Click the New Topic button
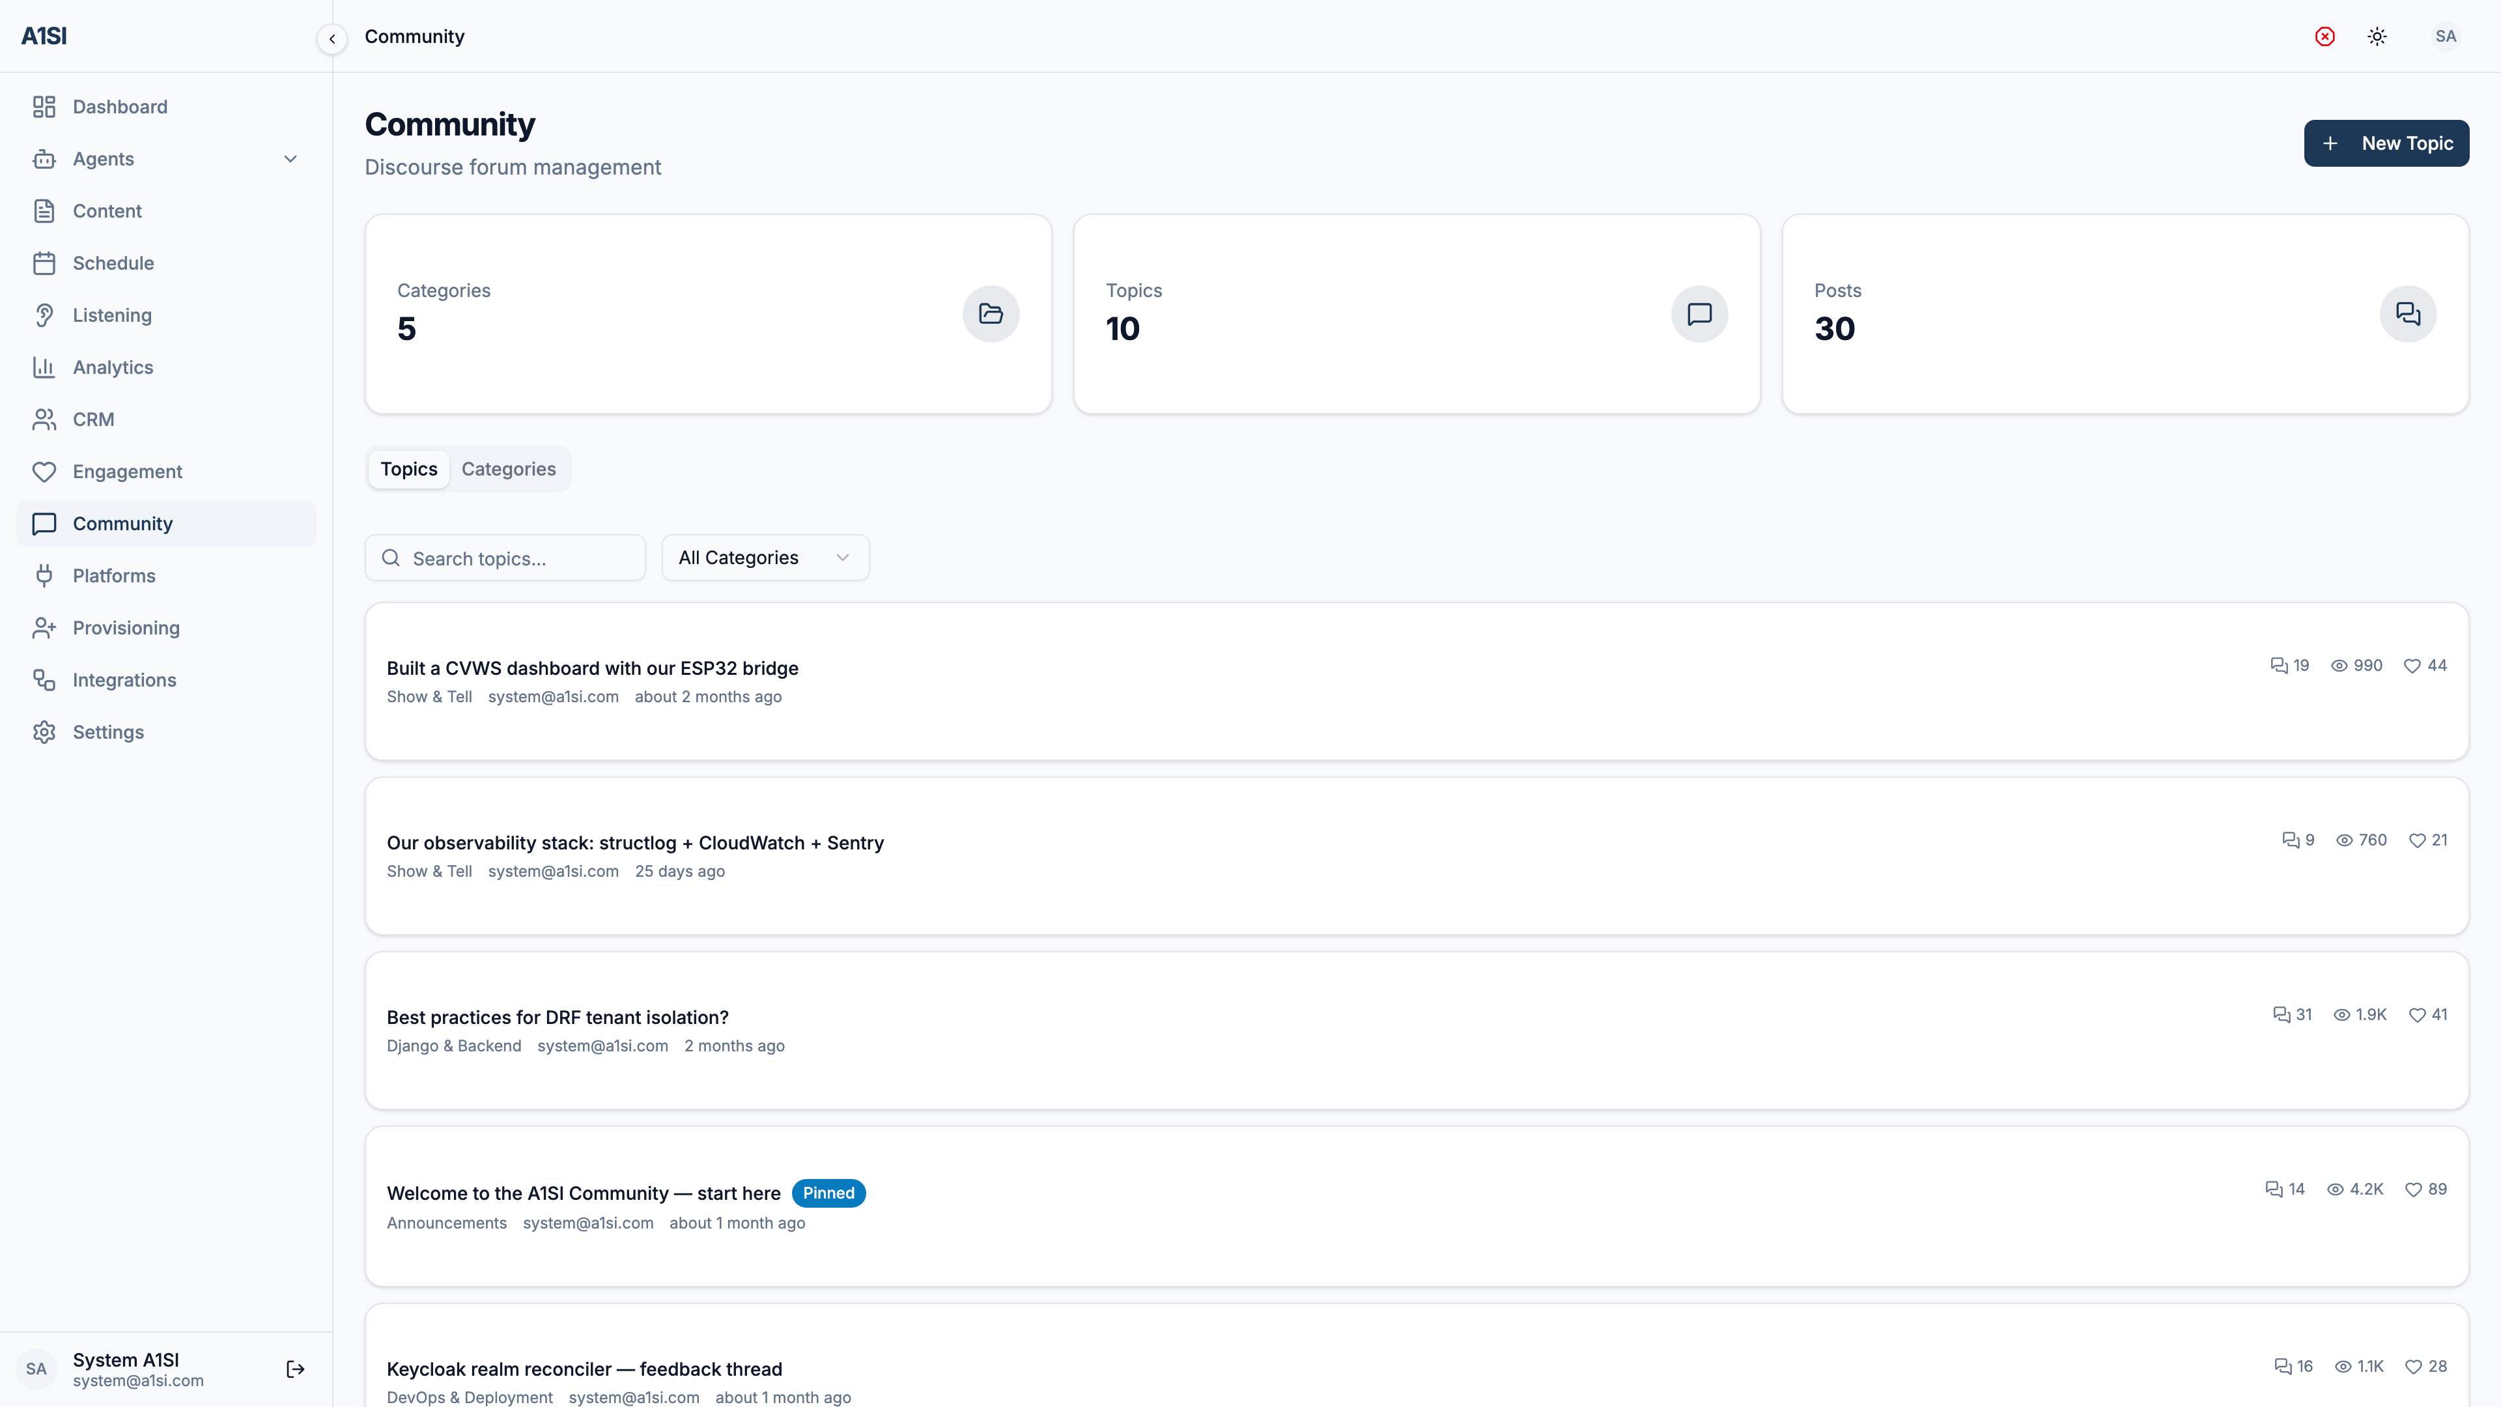Viewport: 2501px width, 1407px height. [x=2386, y=143]
